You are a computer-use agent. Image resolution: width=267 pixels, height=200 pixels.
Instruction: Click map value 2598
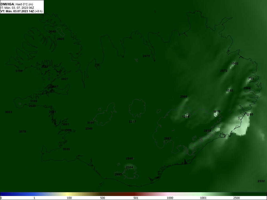pyautogui.click(x=68, y=130)
